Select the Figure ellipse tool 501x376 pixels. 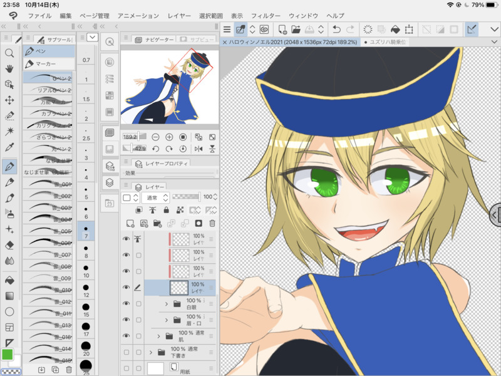coord(9,311)
